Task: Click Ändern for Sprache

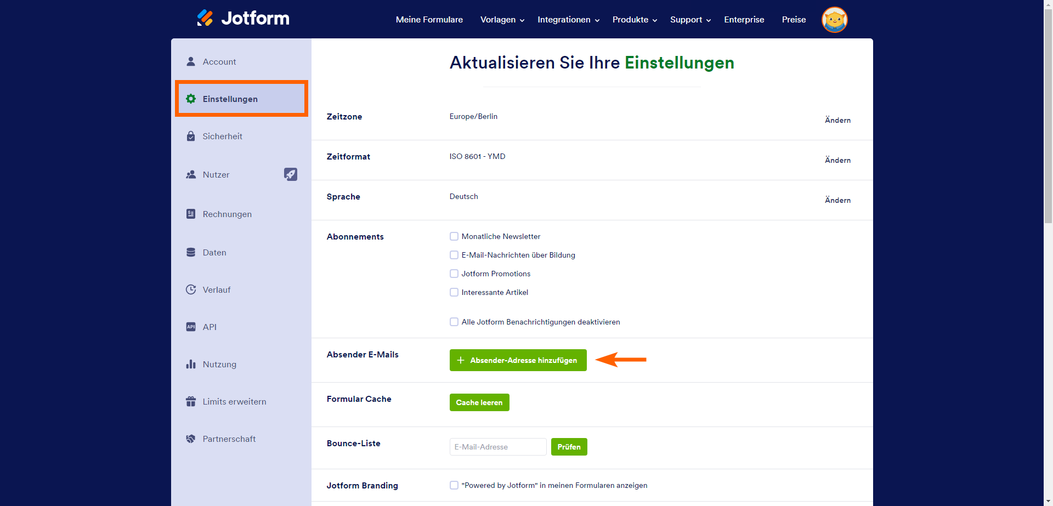Action: [x=838, y=200]
